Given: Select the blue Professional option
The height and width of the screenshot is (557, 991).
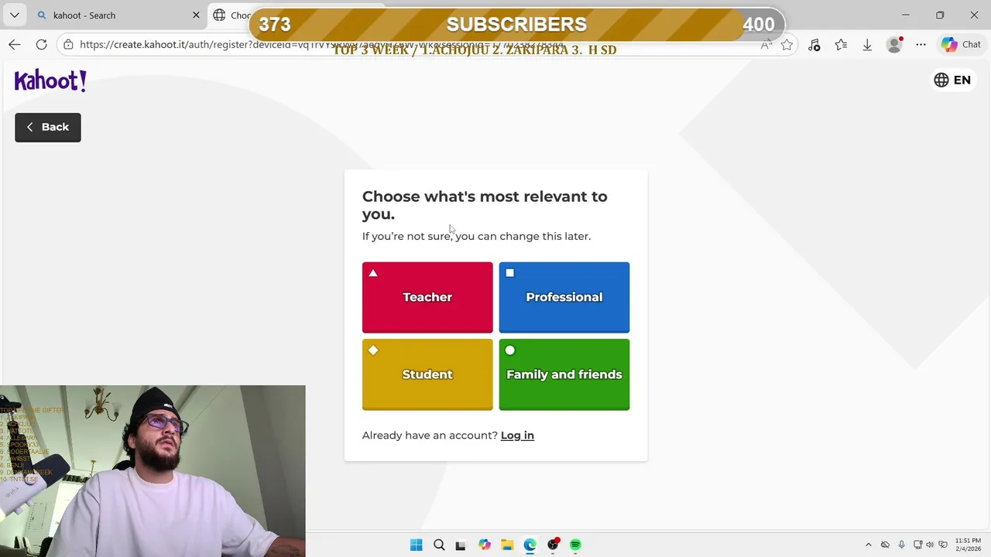Looking at the screenshot, I should [x=564, y=297].
